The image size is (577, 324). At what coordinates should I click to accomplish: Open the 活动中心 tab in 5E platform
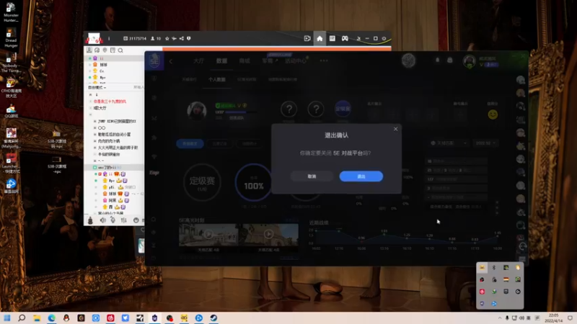[x=296, y=61]
